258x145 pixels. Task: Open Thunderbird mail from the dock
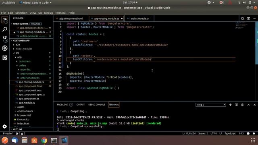click(x=15, y=140)
